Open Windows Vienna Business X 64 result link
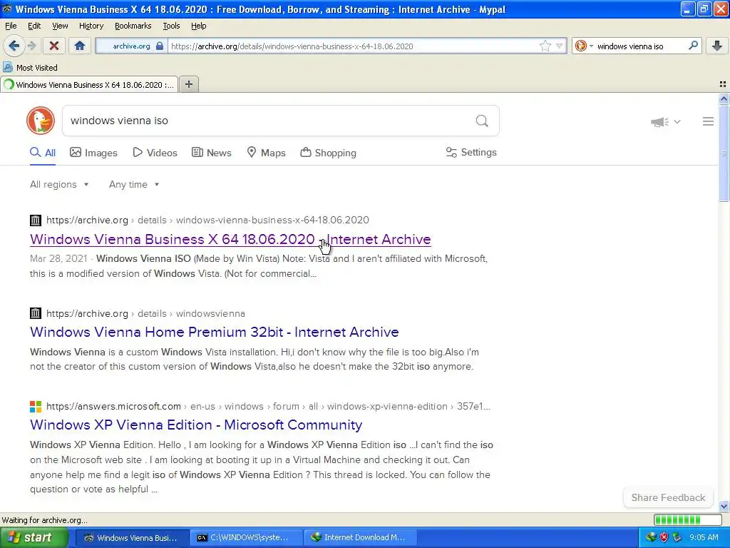Screen dimensions: 730x548 coord(230,239)
